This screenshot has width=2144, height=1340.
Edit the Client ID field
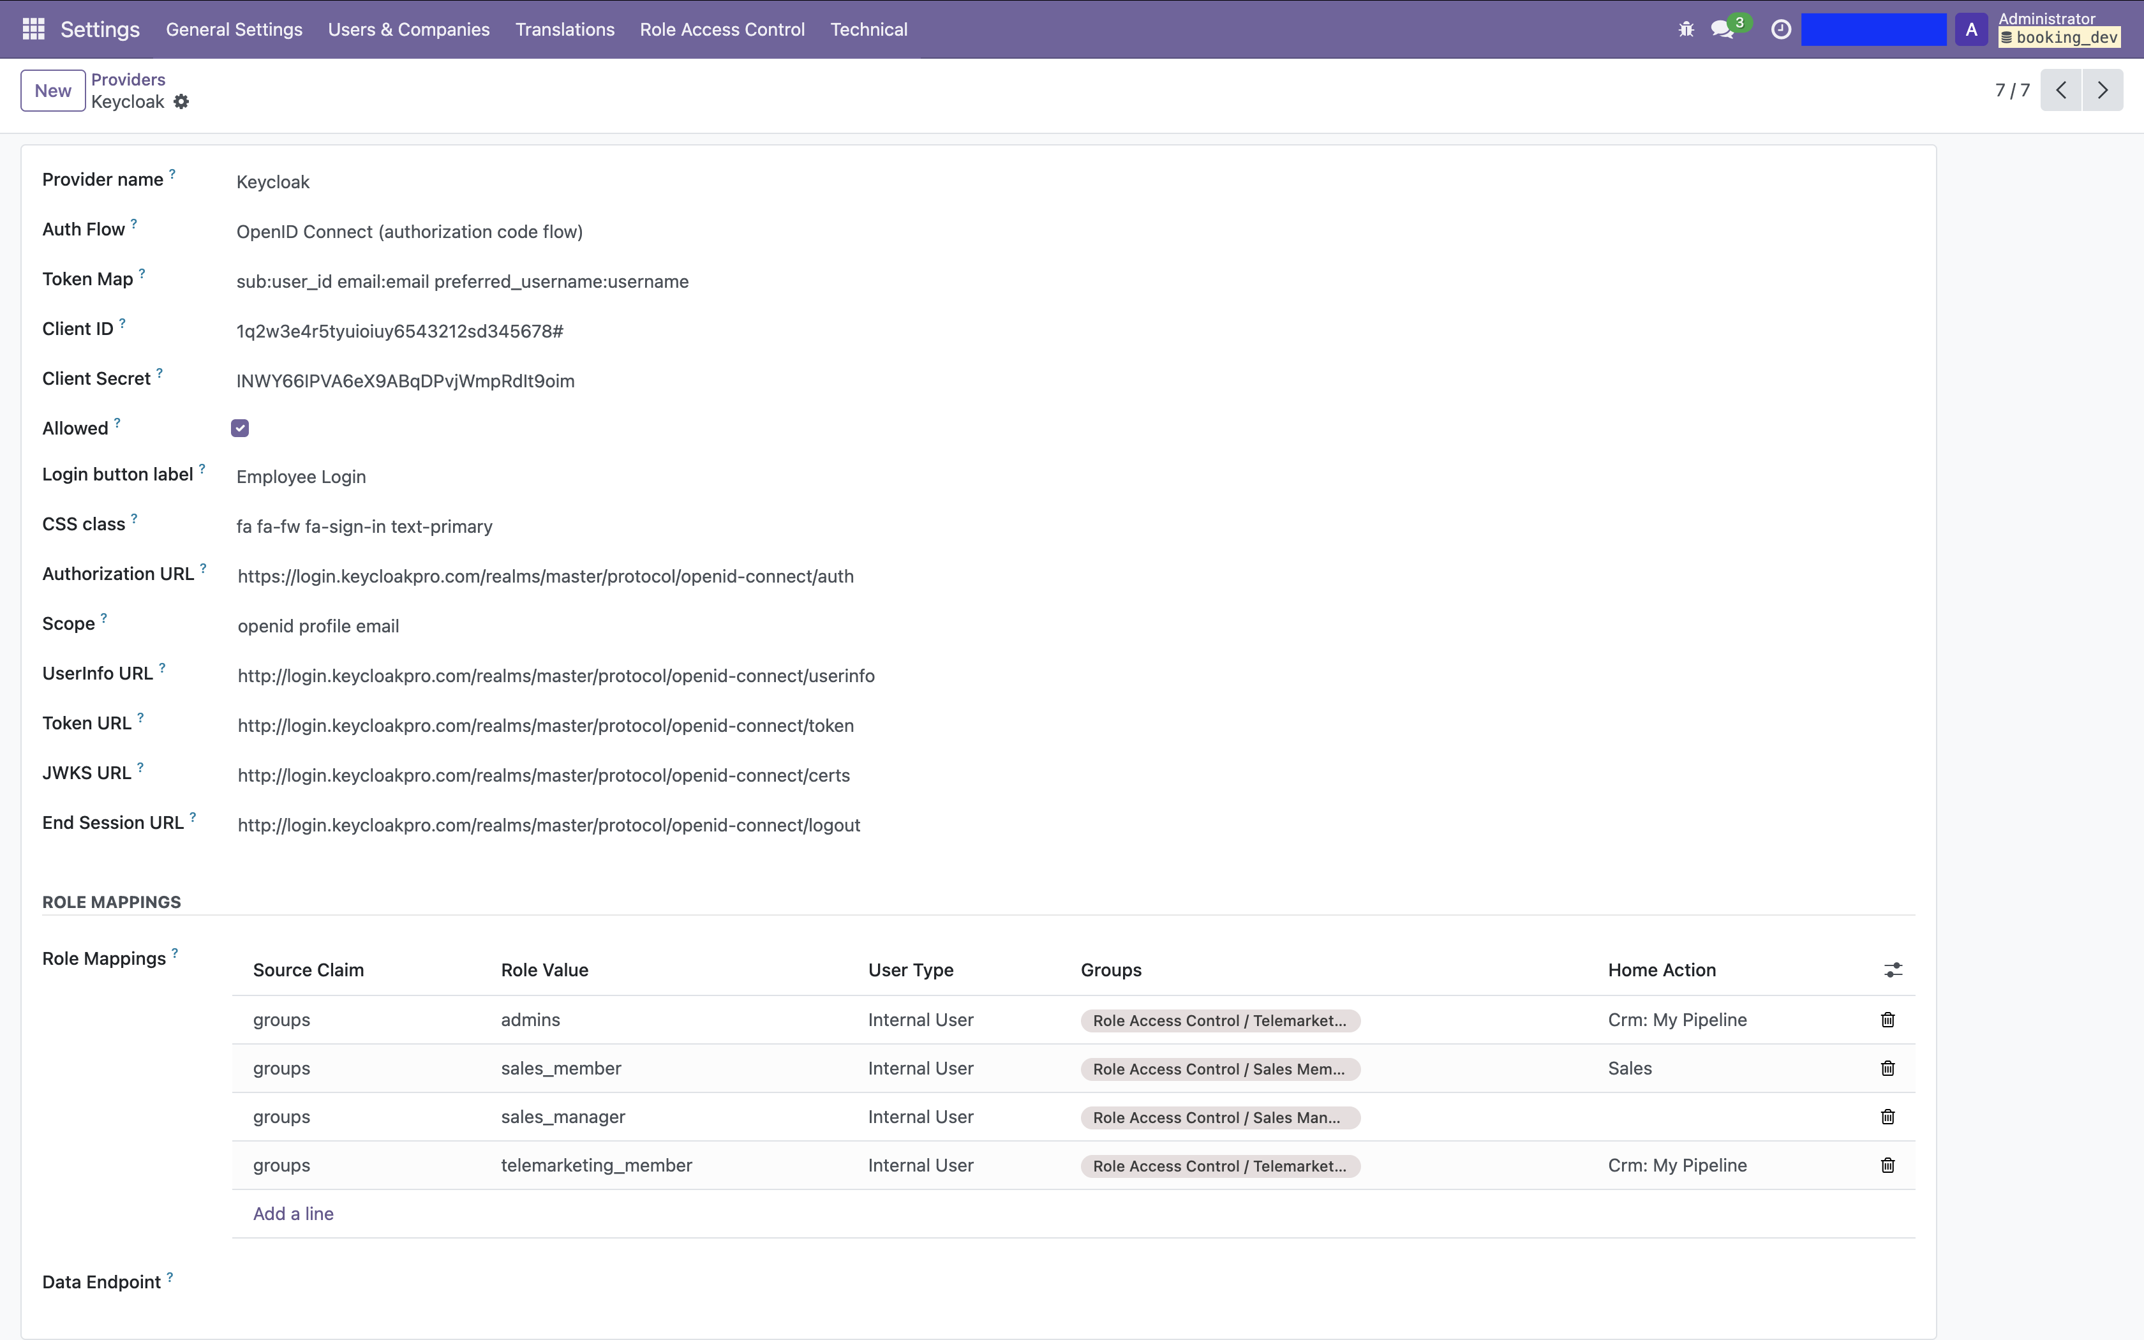(x=1074, y=331)
